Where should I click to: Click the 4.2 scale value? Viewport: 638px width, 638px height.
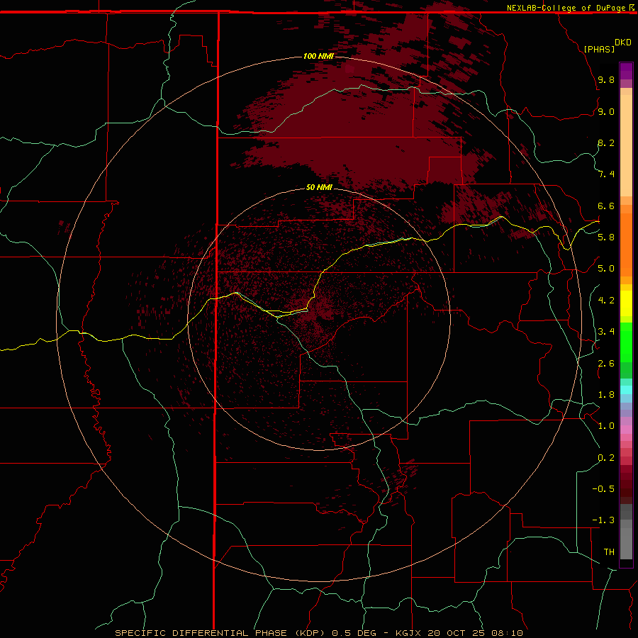pos(606,301)
